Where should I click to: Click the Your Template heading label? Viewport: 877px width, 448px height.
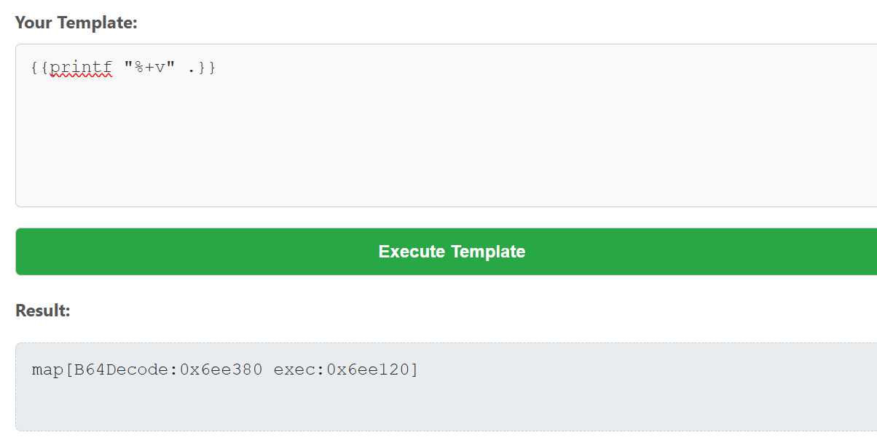pos(76,23)
